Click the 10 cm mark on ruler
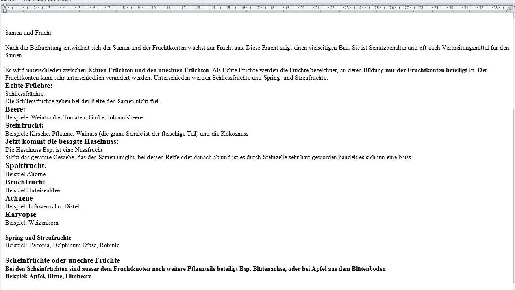The image size is (515, 290). [x=154, y=7]
